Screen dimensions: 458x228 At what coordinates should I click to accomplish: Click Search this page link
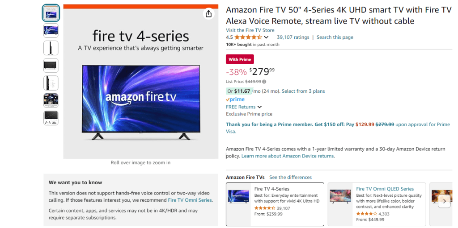pos(335,37)
